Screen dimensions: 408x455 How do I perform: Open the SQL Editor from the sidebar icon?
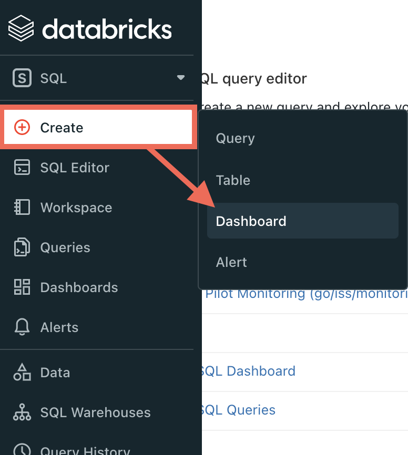click(22, 167)
